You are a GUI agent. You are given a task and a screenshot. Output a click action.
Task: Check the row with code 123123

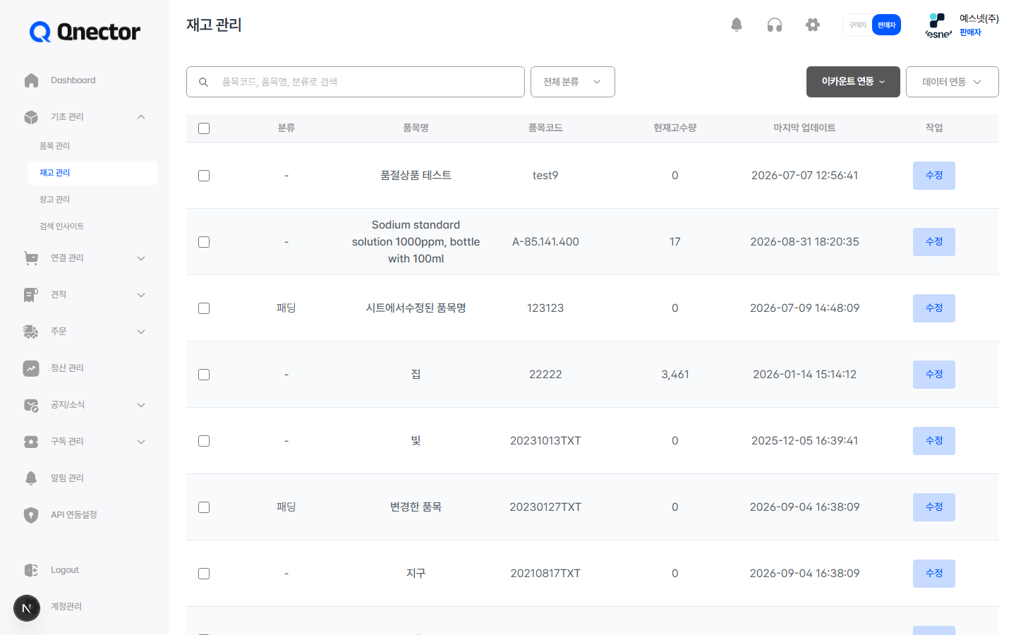(204, 308)
